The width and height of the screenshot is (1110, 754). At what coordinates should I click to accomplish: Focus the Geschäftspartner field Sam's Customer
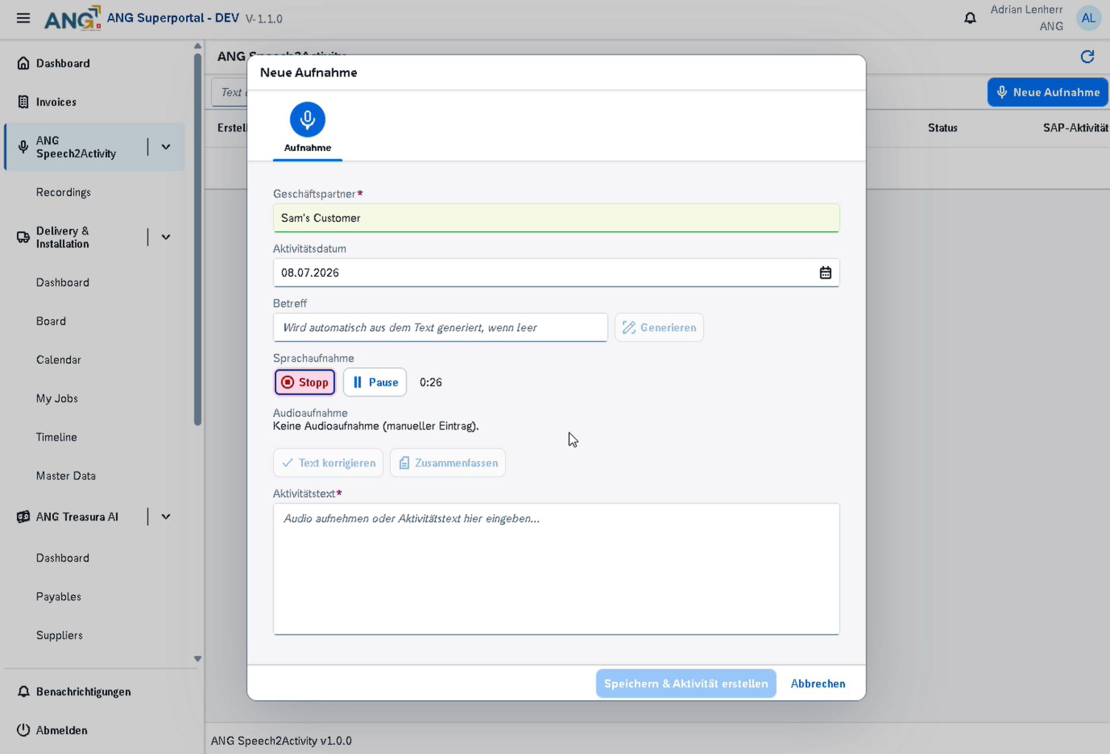tap(556, 218)
